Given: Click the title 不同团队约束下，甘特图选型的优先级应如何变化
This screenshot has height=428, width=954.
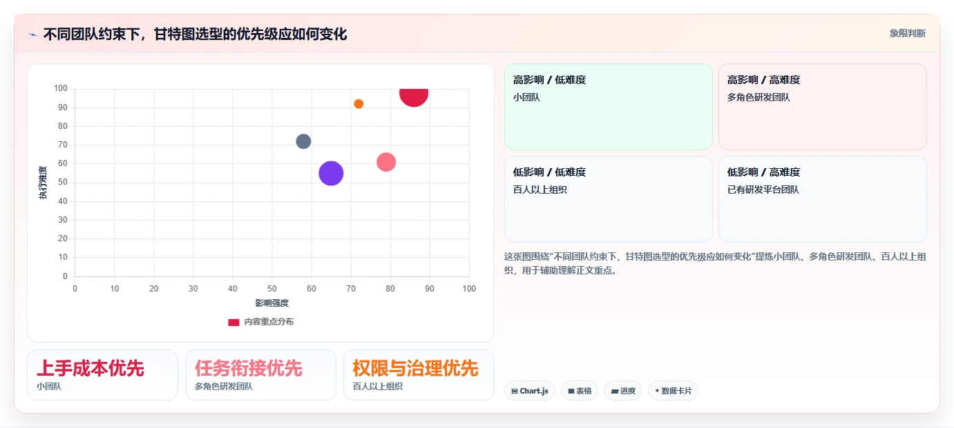Looking at the screenshot, I should pyautogui.click(x=195, y=34).
